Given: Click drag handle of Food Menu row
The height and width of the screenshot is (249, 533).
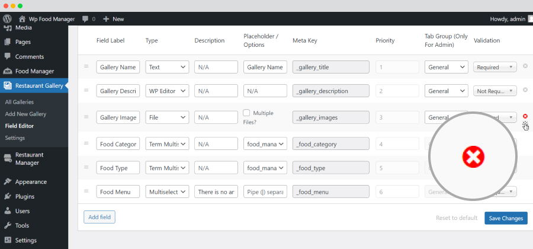Looking at the screenshot, I should 86,191.
